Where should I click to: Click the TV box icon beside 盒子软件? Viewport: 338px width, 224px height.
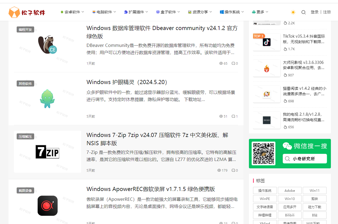pyautogui.click(x=158, y=12)
